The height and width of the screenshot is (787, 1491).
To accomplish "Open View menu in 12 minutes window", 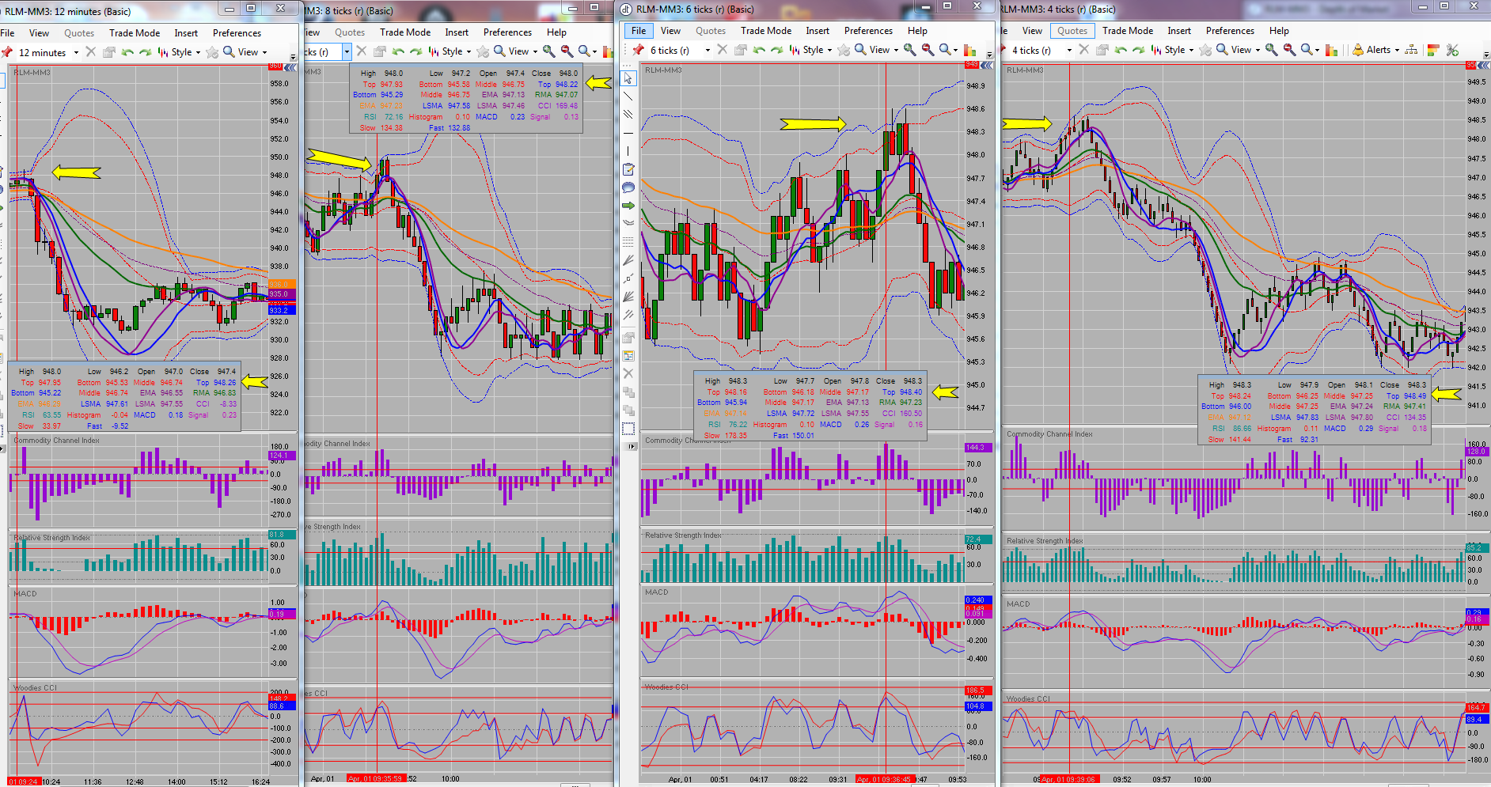I will coord(39,33).
